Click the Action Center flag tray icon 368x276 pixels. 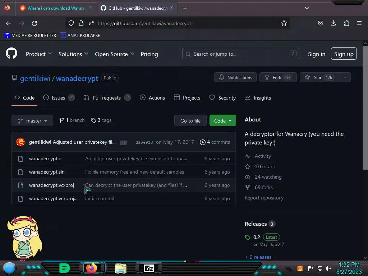[x=310, y=268]
